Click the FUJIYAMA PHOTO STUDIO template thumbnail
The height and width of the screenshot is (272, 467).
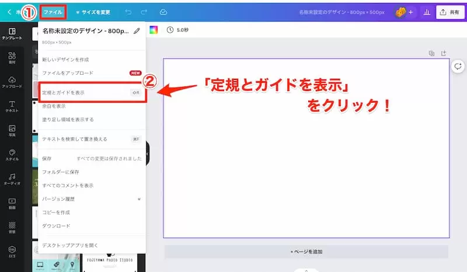coord(110,263)
